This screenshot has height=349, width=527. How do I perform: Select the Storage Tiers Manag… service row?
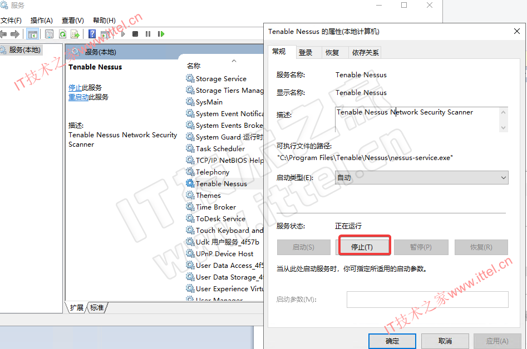(x=225, y=90)
